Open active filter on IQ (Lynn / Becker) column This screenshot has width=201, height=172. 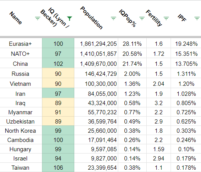coord(69,18)
